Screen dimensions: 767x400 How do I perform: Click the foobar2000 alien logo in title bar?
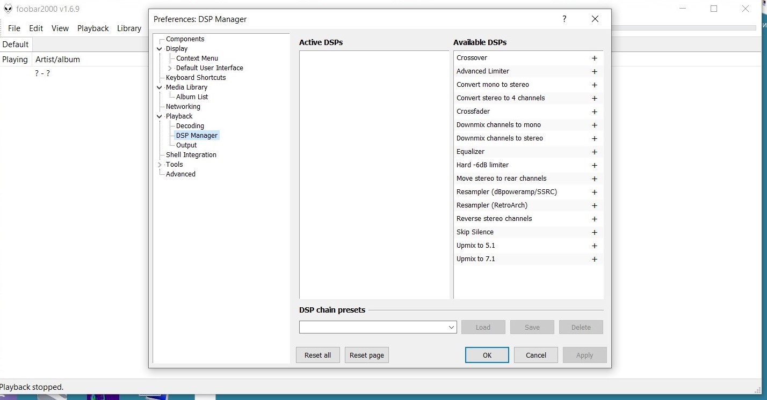pyautogui.click(x=8, y=9)
